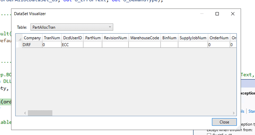This screenshot has height=135, width=255.
Task: Click the empty RevisionNum cell in first row
Action: 115,45
